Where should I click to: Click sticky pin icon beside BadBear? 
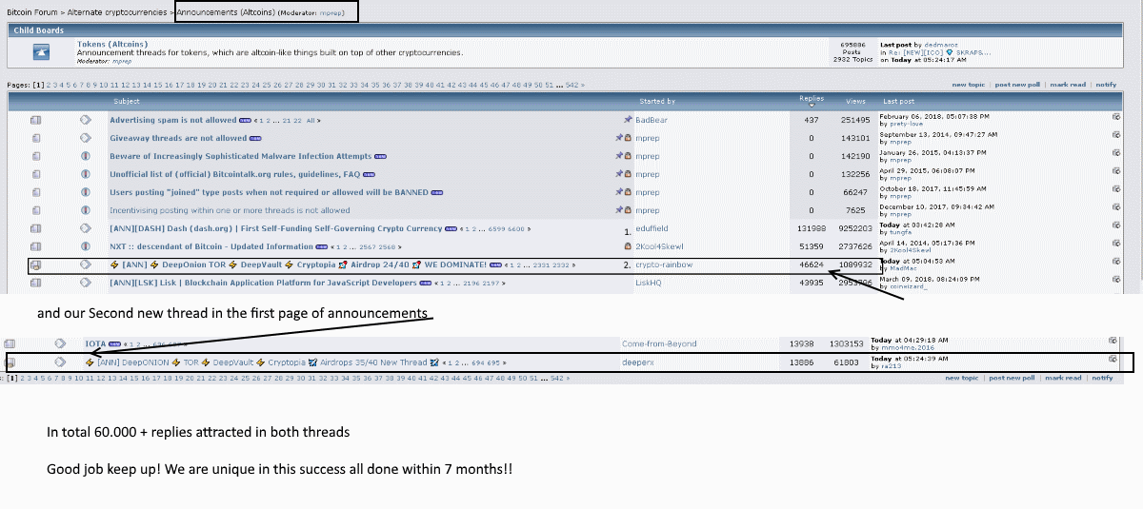click(628, 120)
